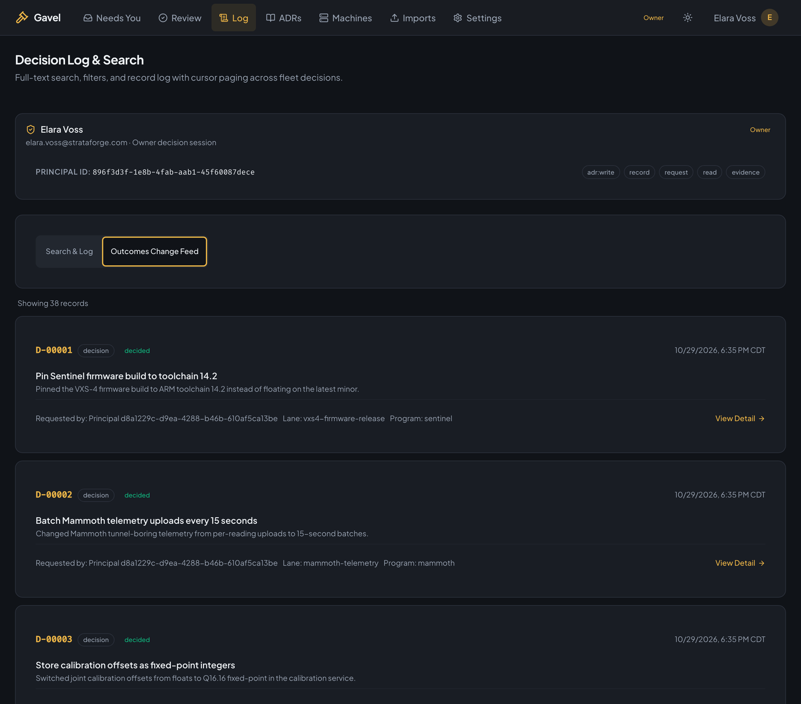Open Store calibration offsets title
The width and height of the screenshot is (801, 704).
135,665
